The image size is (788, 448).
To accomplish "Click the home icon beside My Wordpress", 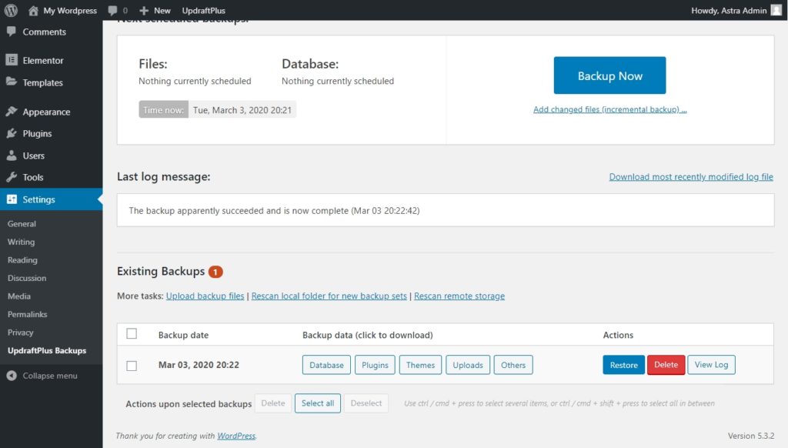I will point(33,11).
